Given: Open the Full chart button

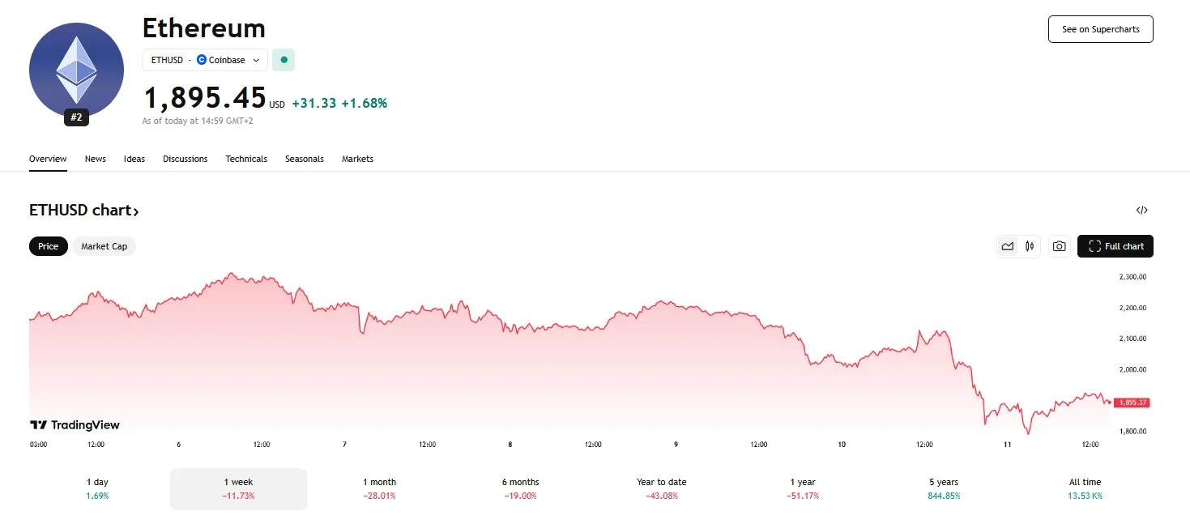Looking at the screenshot, I should coord(1115,246).
